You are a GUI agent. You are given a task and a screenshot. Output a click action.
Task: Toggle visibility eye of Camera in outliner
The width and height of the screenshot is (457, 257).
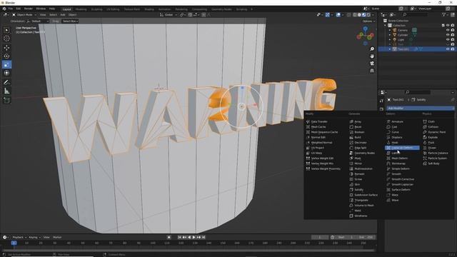(x=448, y=30)
